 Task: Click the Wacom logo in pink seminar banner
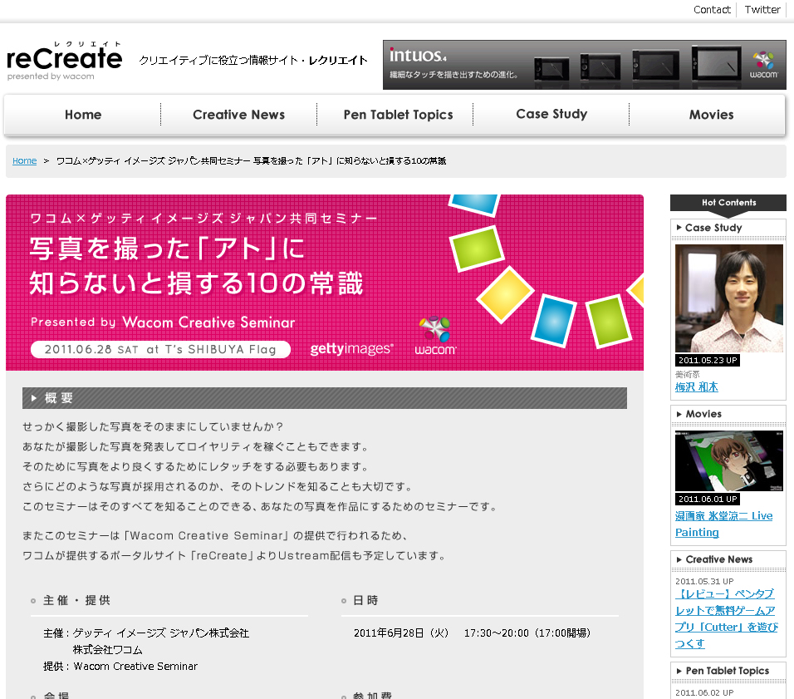click(435, 336)
